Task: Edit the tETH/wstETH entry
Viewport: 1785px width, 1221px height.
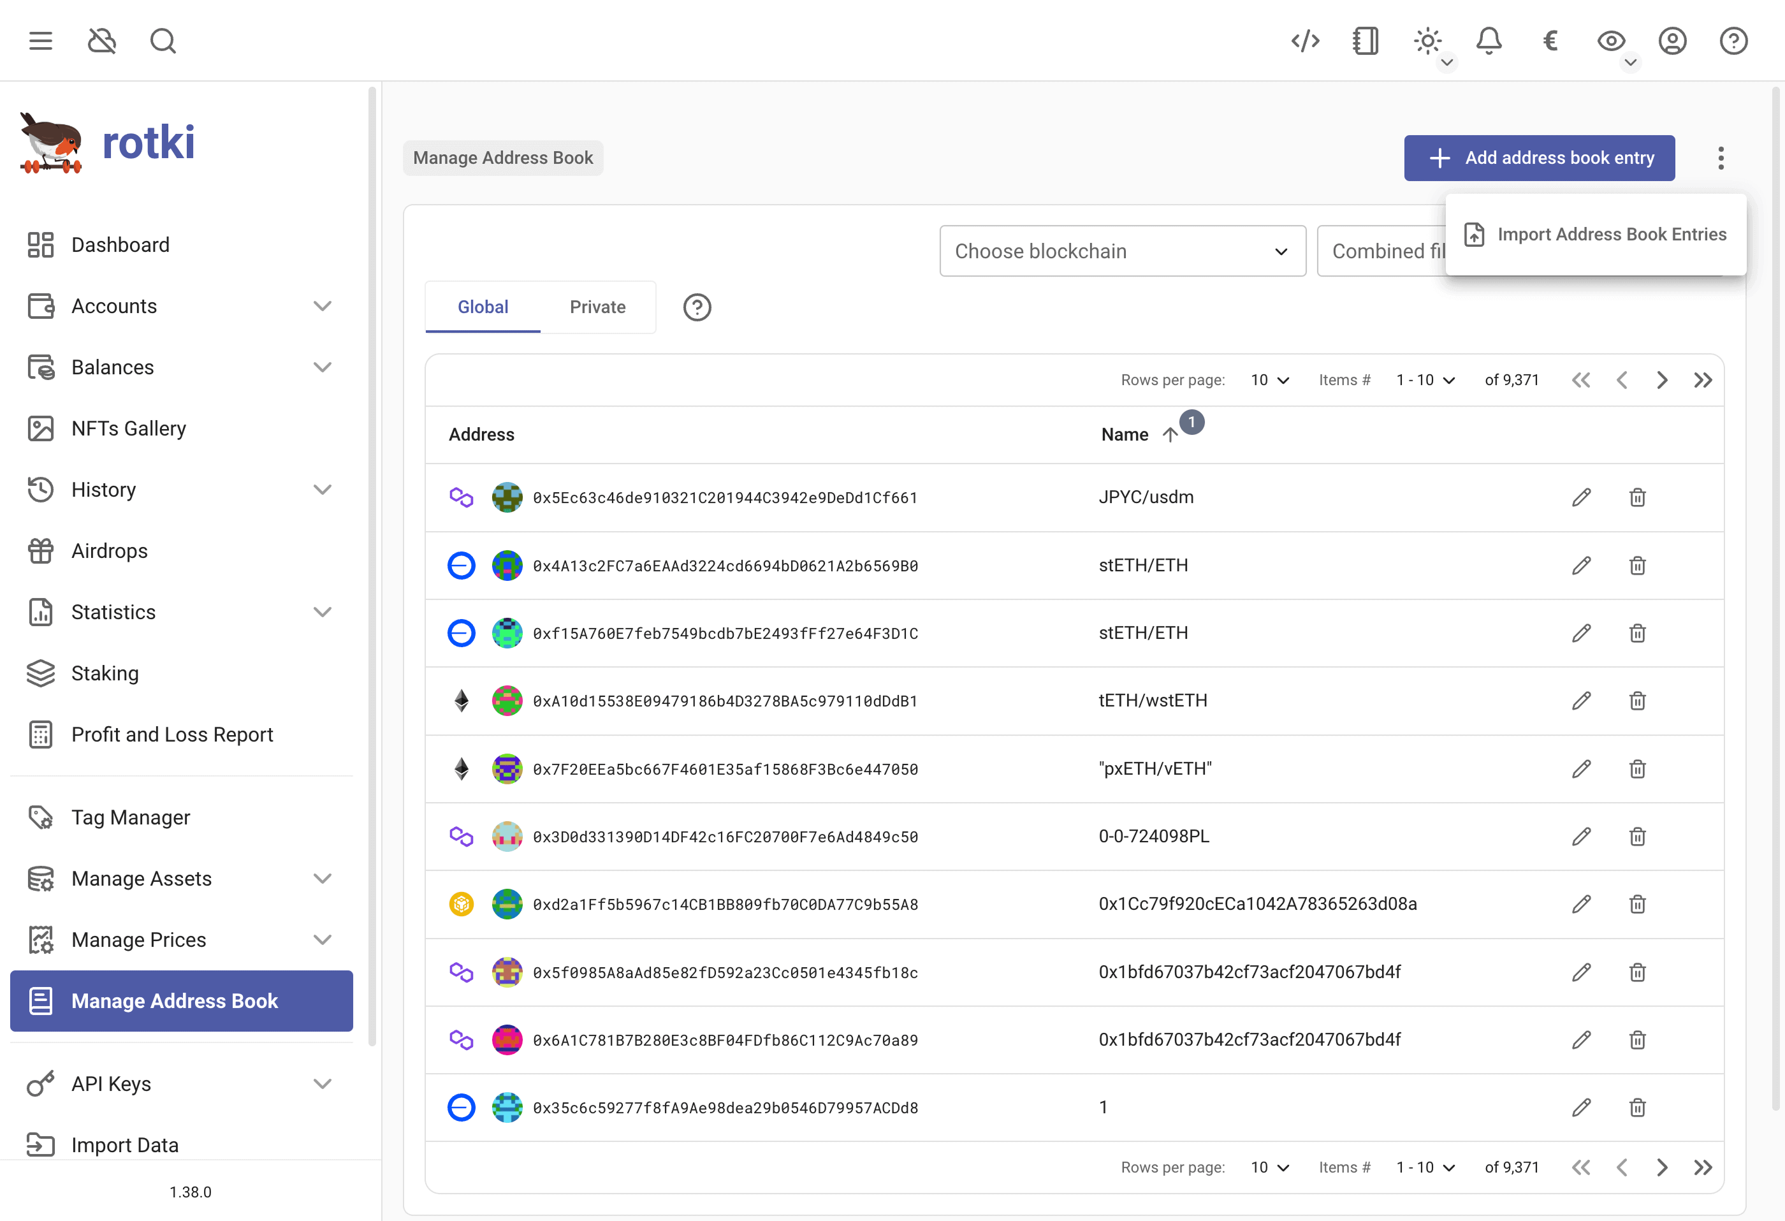Action: (x=1581, y=701)
